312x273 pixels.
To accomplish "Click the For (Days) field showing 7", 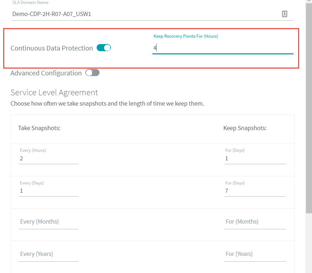I will (255, 191).
